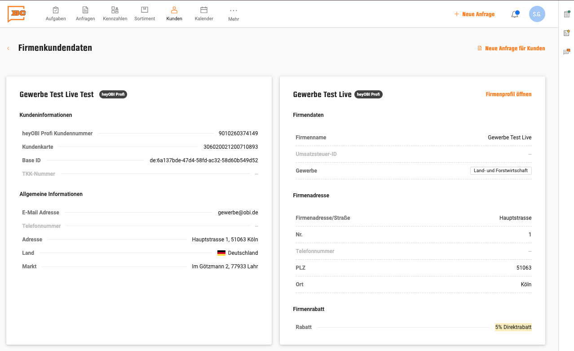Switch to the Sortiment section
This screenshot has width=574, height=351.
(x=145, y=13)
